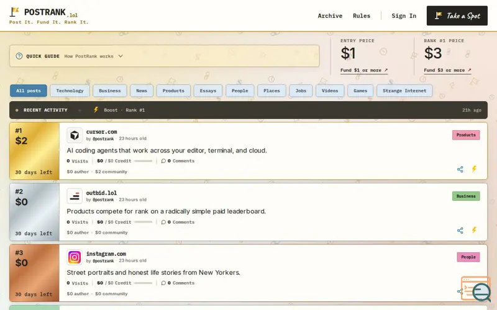This screenshot has height=310, width=497.
Task: Click the lightning icon in Recent Activity bar
Action: pyautogui.click(x=96, y=110)
